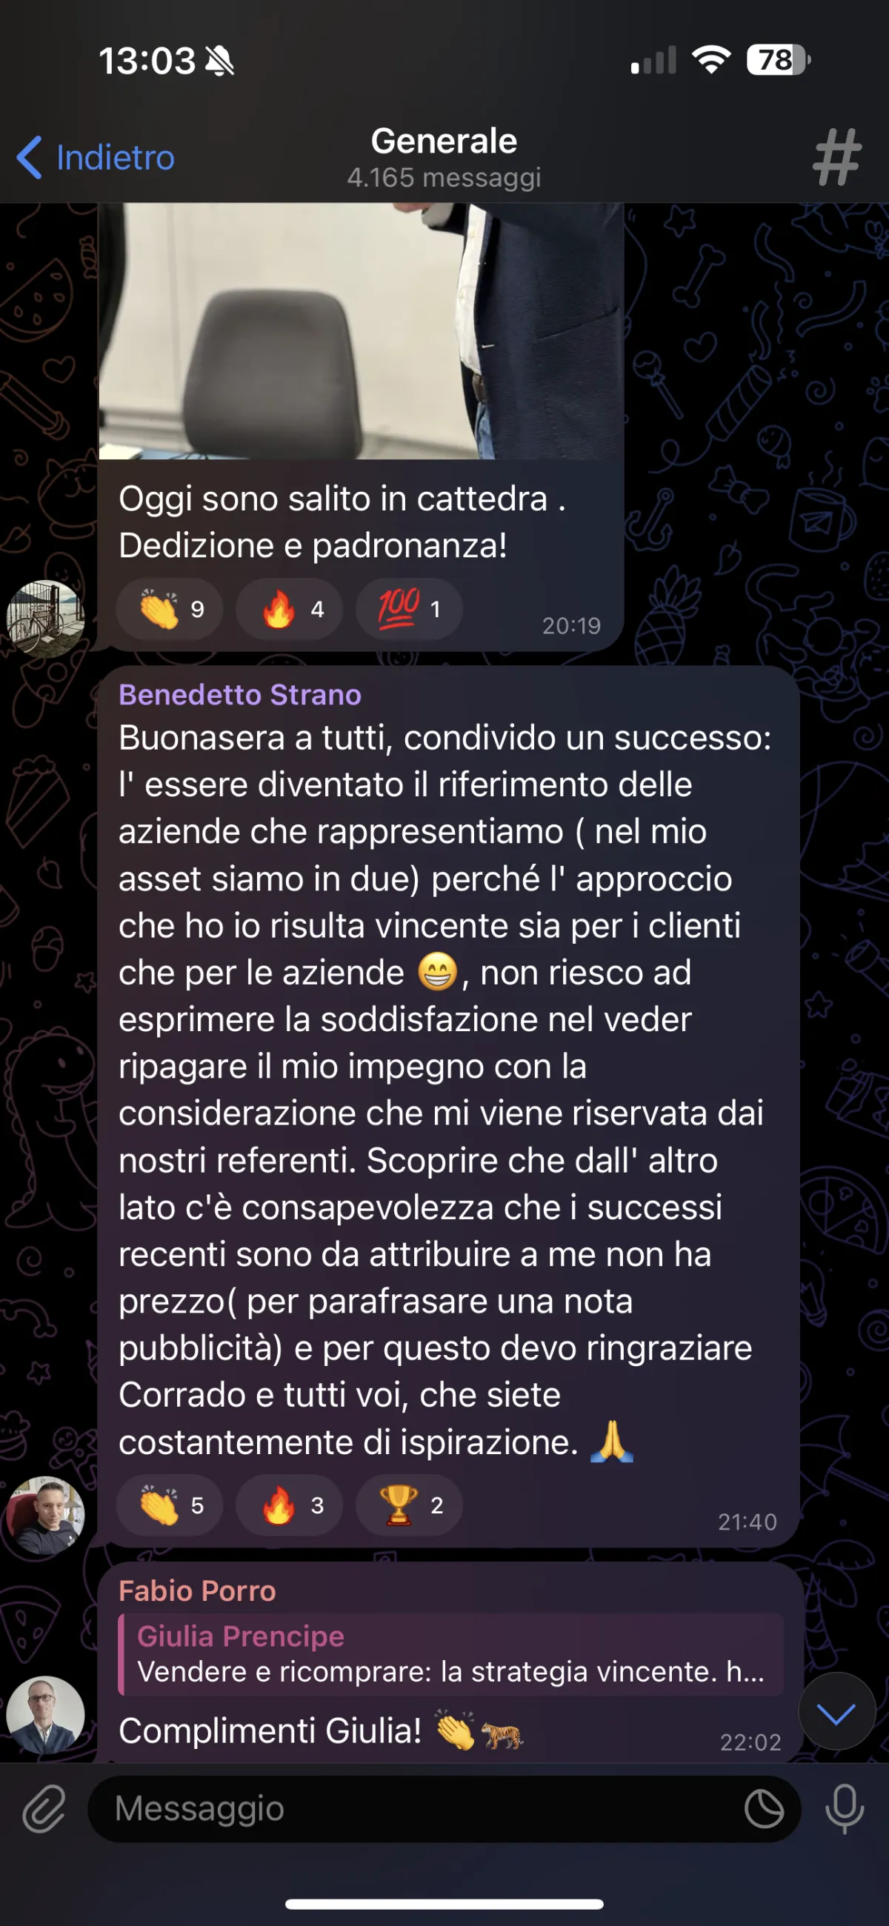Viewport: 889px width, 1926px height.
Task: Tap Benedetto Strano's avatar picture
Action: click(x=46, y=1516)
